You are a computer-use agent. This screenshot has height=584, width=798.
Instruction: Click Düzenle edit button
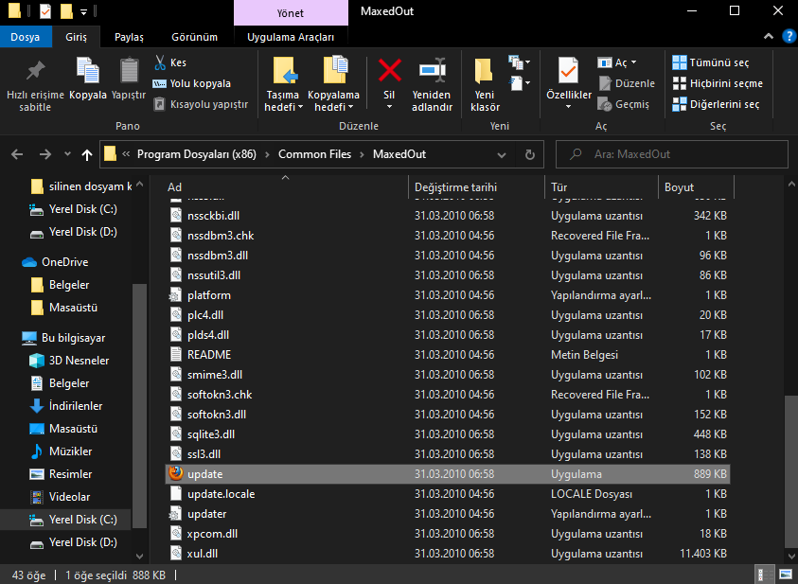(x=627, y=83)
